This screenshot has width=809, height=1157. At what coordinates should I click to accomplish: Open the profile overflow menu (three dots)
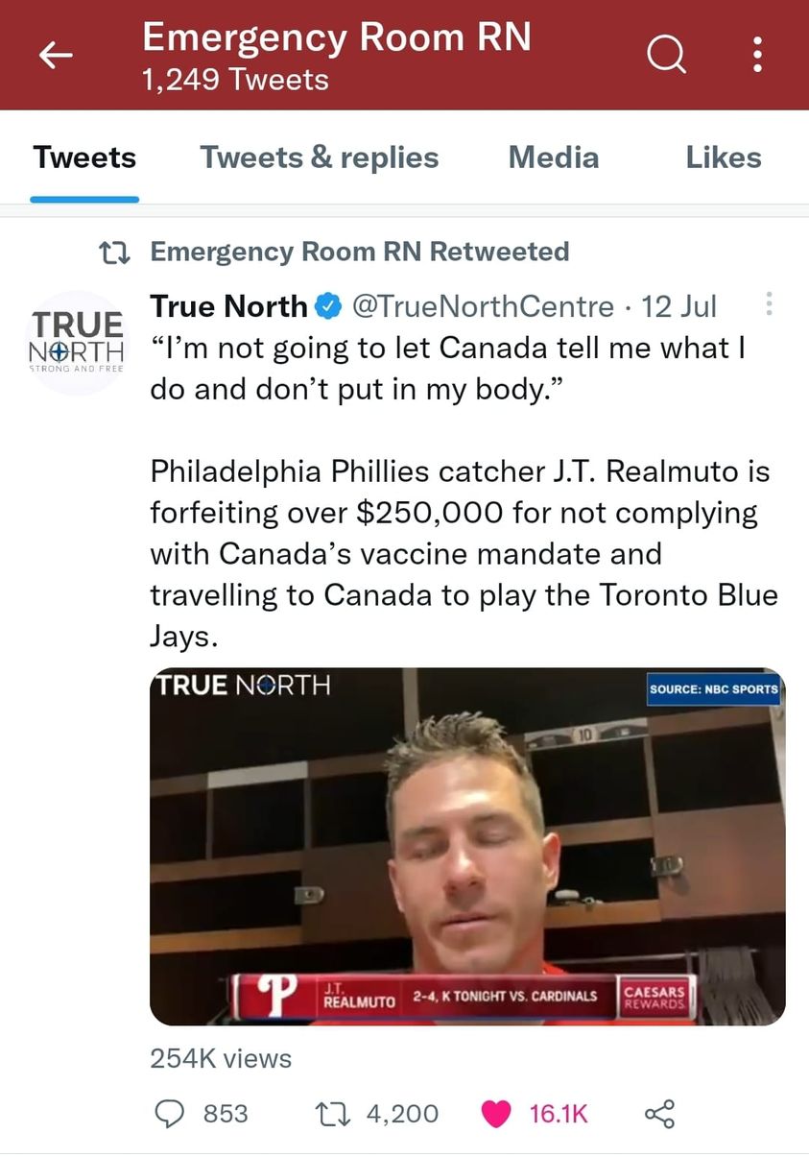[757, 56]
